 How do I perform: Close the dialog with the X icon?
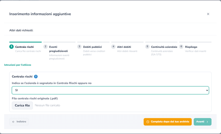(x=208, y=14)
